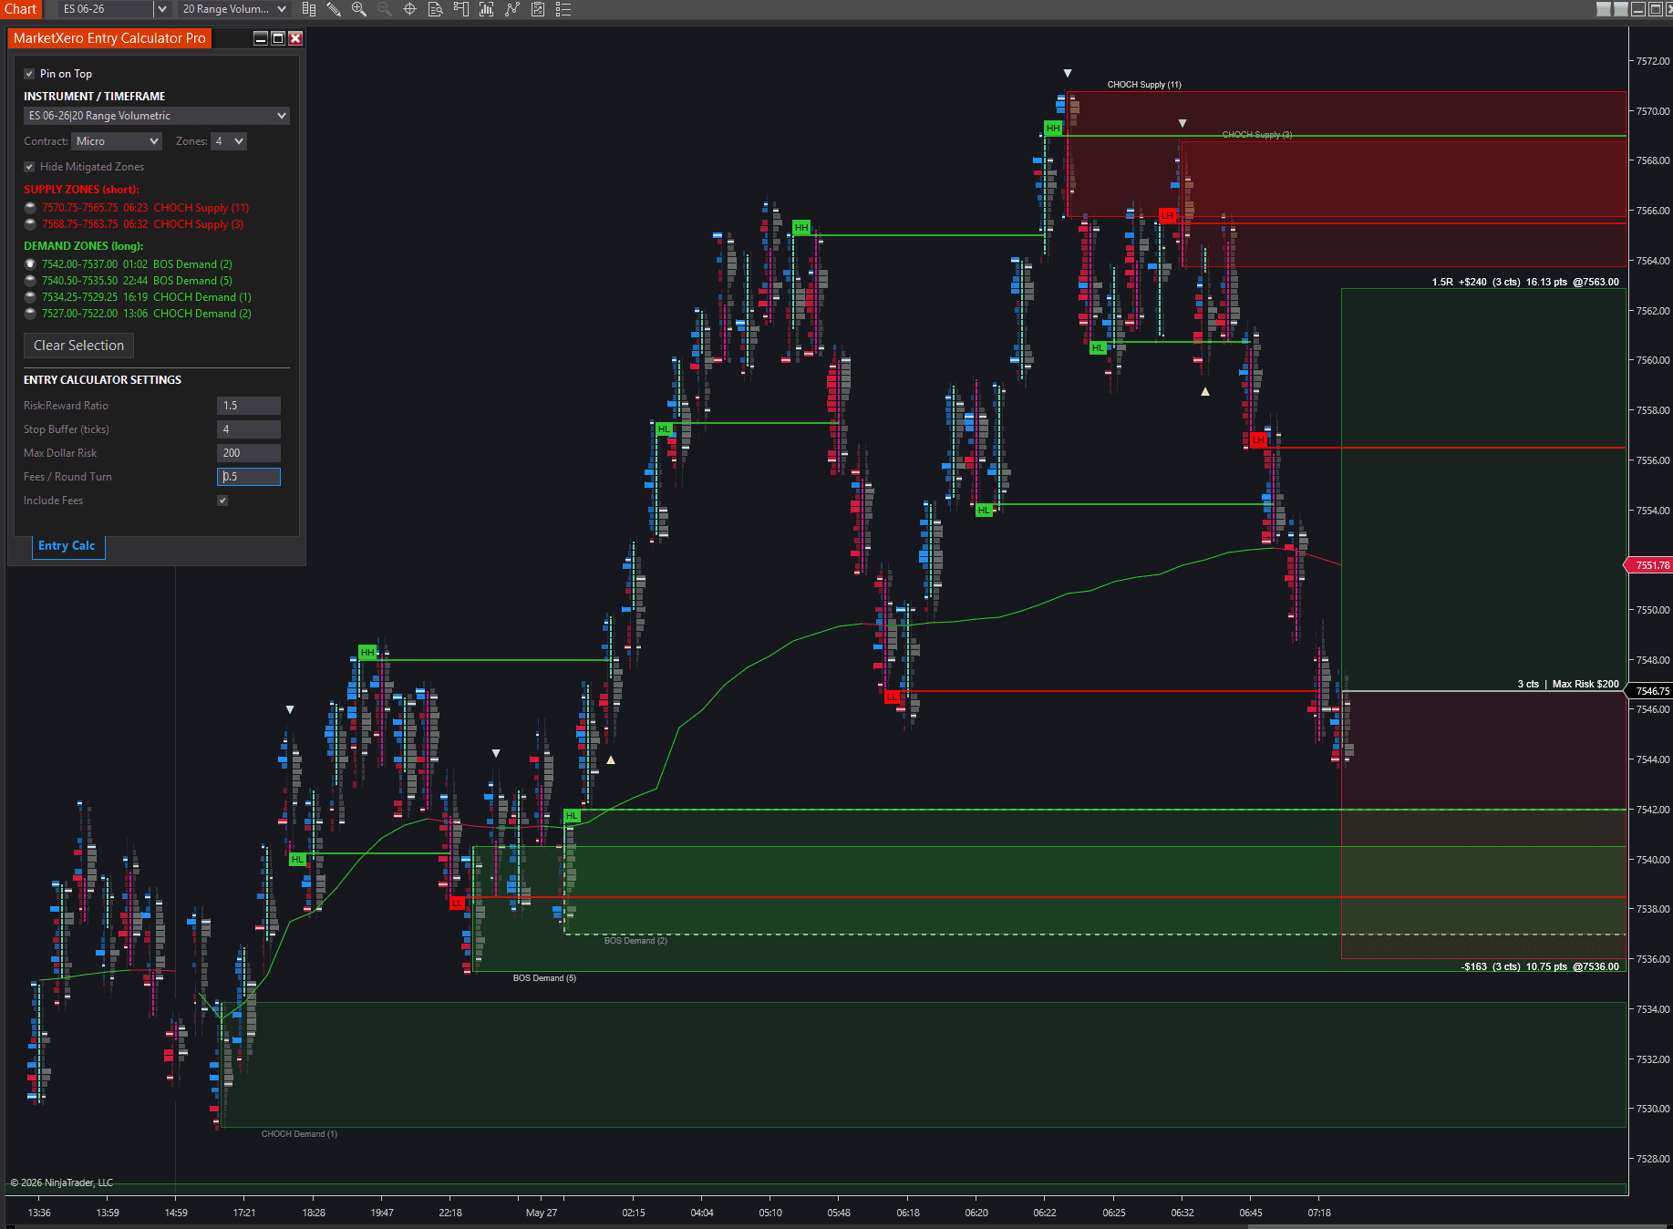Toggle the Hide Mitigated Zones checkbox

click(29, 167)
